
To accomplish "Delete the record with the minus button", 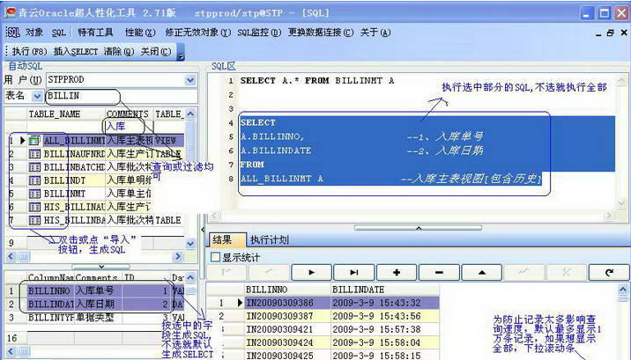I will tap(439, 272).
